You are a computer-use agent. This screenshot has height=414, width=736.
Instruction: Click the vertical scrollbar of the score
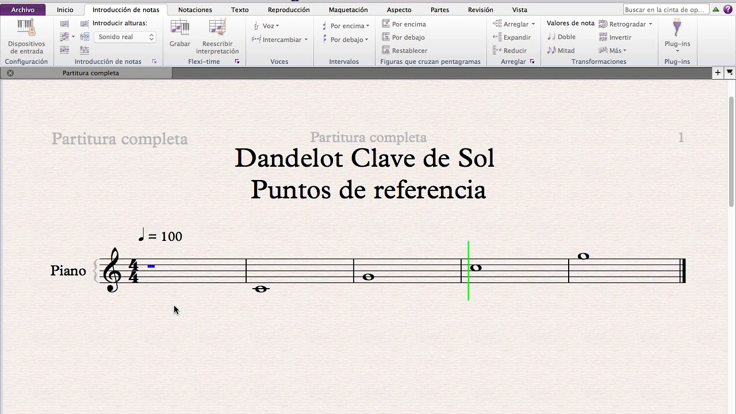[x=731, y=152]
